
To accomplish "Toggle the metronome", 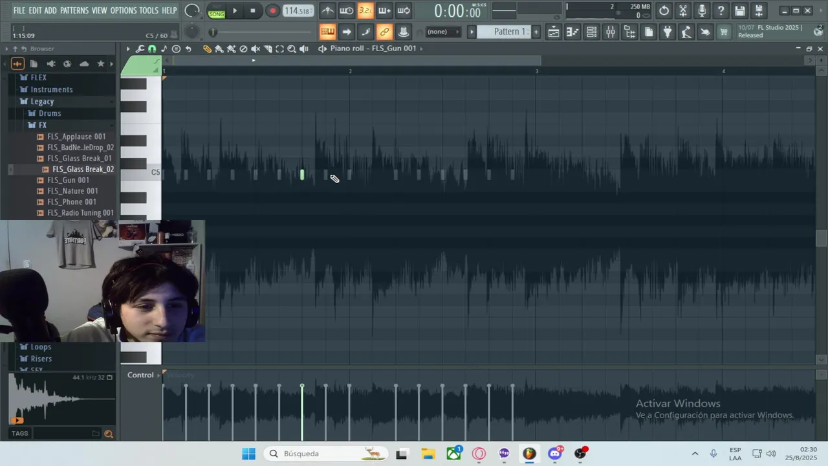I will click(x=328, y=10).
